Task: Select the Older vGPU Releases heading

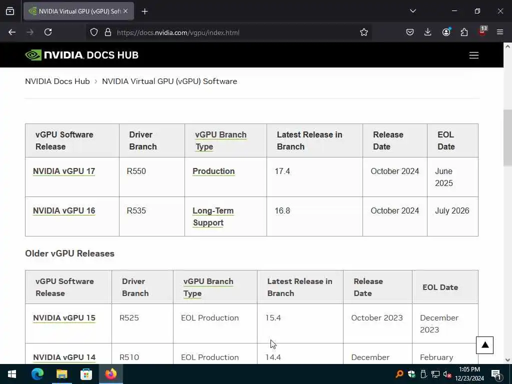Action: (69, 253)
